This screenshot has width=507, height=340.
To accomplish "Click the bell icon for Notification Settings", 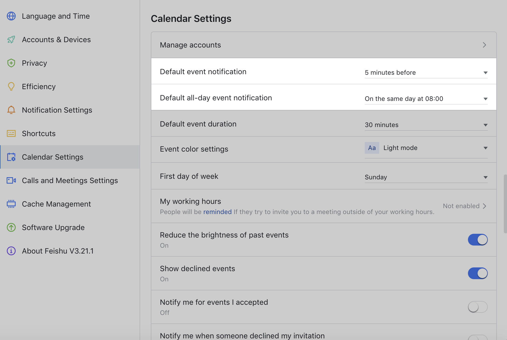I will pyautogui.click(x=11, y=110).
